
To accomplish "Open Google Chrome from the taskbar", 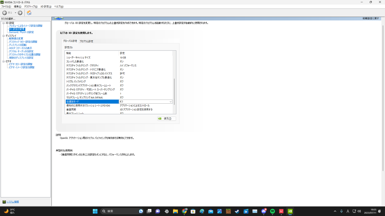I will click(x=184, y=211).
